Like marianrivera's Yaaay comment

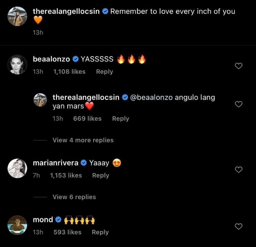tap(239, 170)
